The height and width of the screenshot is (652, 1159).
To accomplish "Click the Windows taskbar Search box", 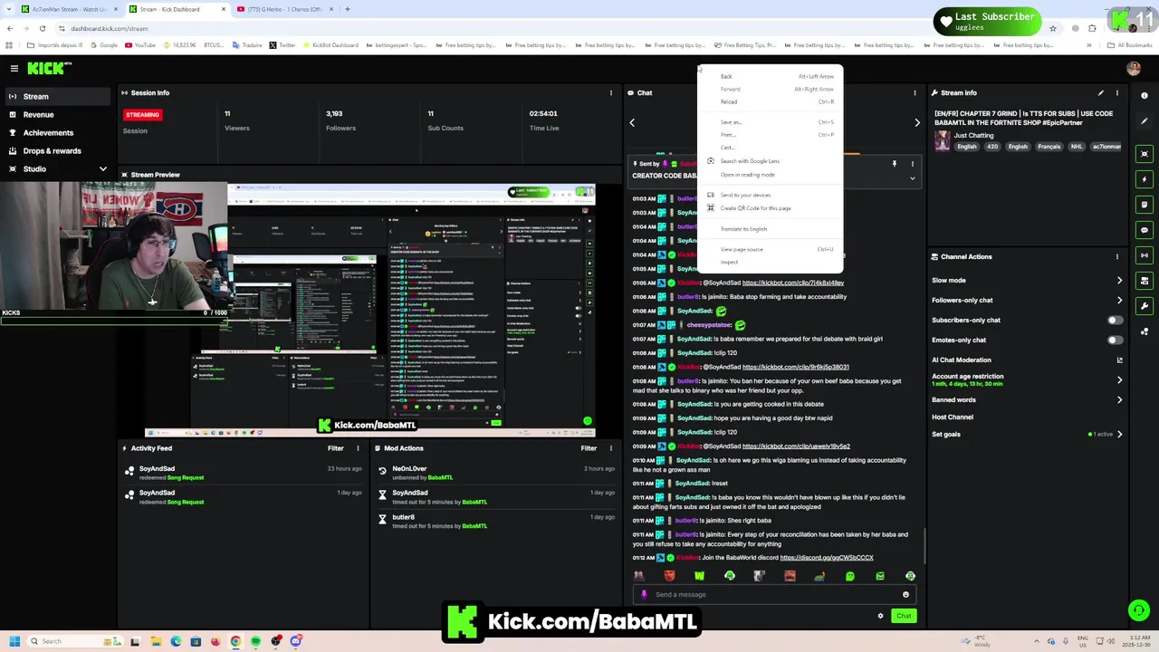I will pos(74,641).
